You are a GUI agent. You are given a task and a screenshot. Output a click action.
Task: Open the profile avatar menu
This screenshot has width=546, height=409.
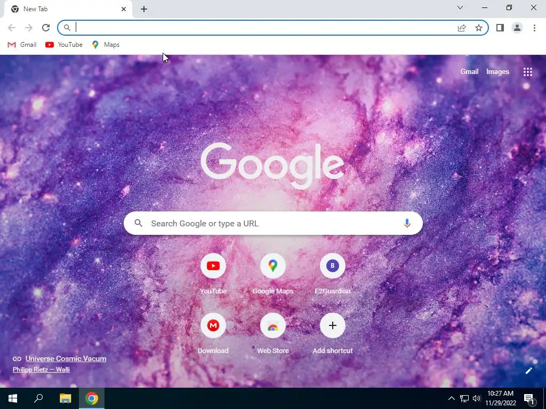tap(517, 28)
